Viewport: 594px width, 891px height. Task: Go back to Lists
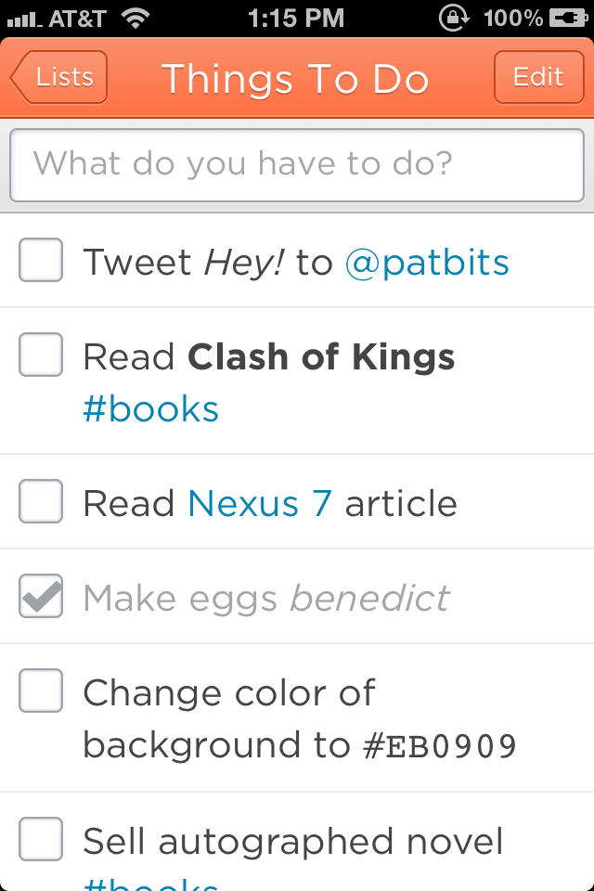59,77
